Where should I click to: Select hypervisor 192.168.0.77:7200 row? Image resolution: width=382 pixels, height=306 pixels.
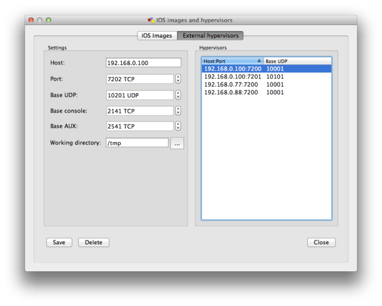267,84
